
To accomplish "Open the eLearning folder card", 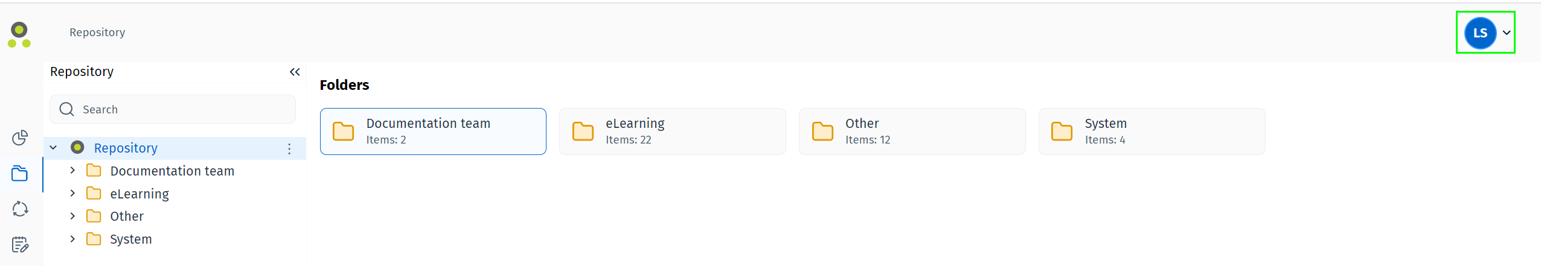I will 672,131.
